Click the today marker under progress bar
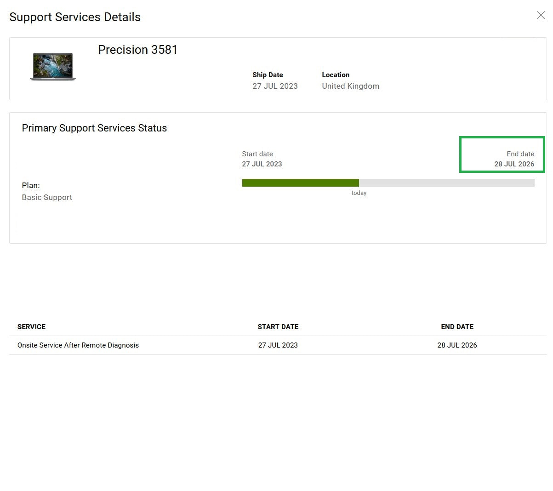Image resolution: width=553 pixels, height=491 pixels. coord(359,193)
